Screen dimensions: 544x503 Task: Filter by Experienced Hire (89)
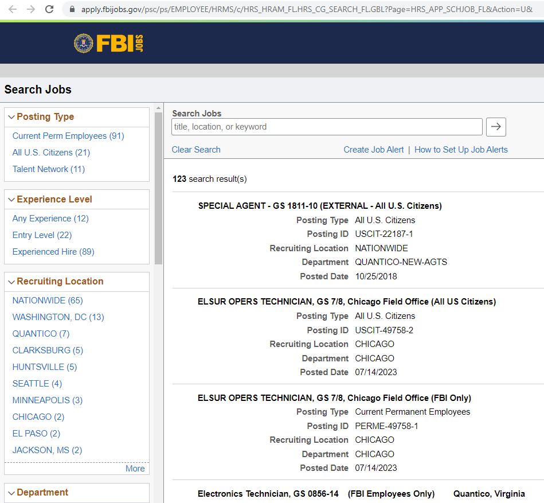pyautogui.click(x=53, y=252)
